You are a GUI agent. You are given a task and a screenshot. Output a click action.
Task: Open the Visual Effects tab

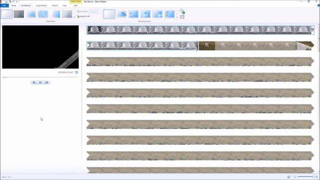41,5
